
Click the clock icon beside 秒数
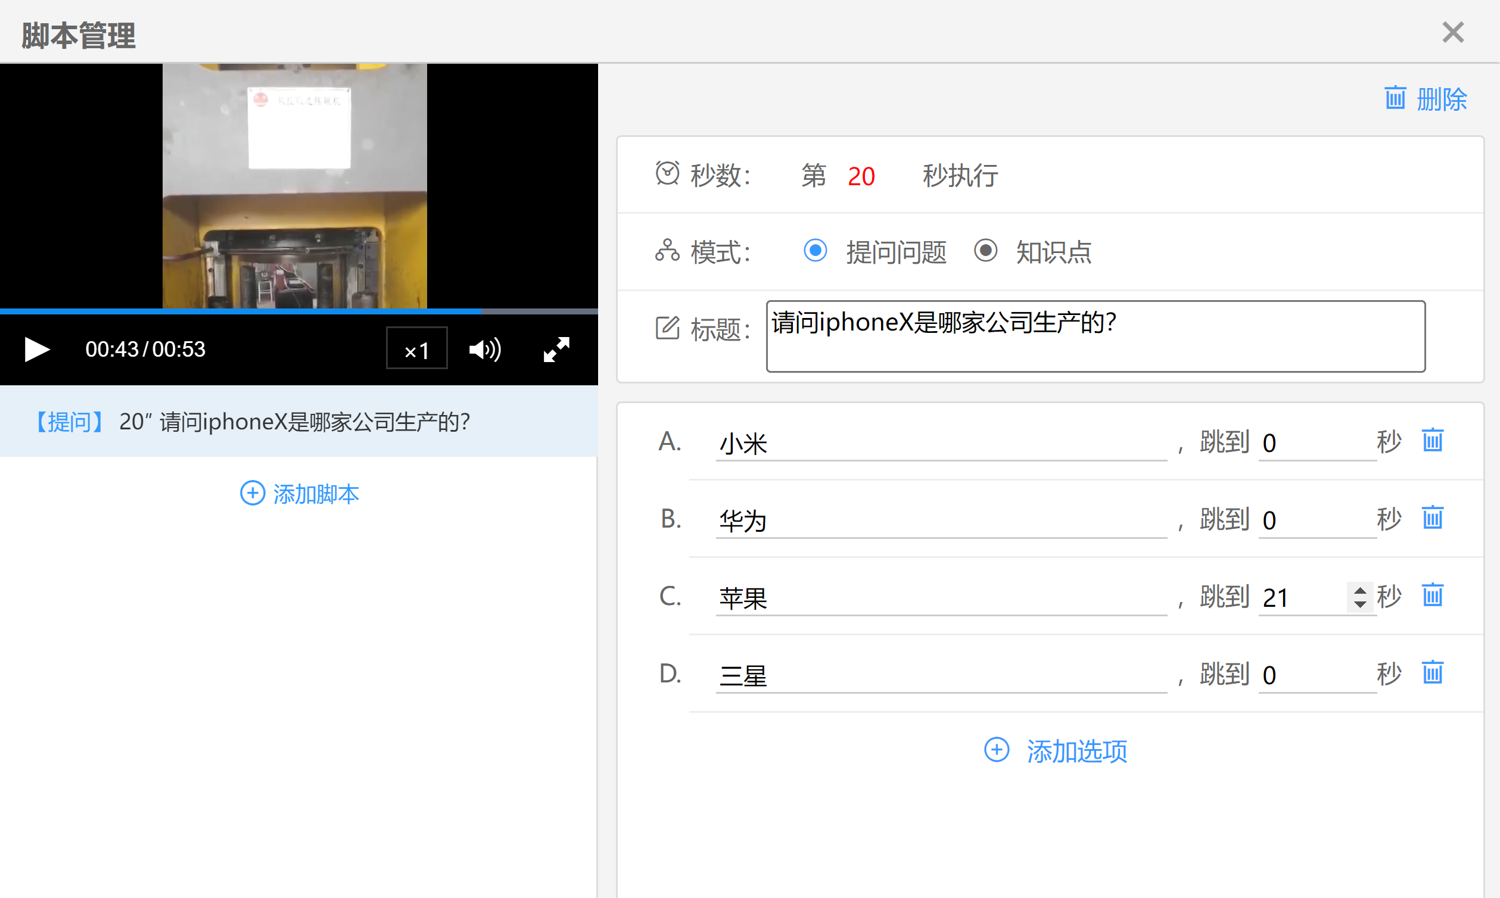pos(667,174)
